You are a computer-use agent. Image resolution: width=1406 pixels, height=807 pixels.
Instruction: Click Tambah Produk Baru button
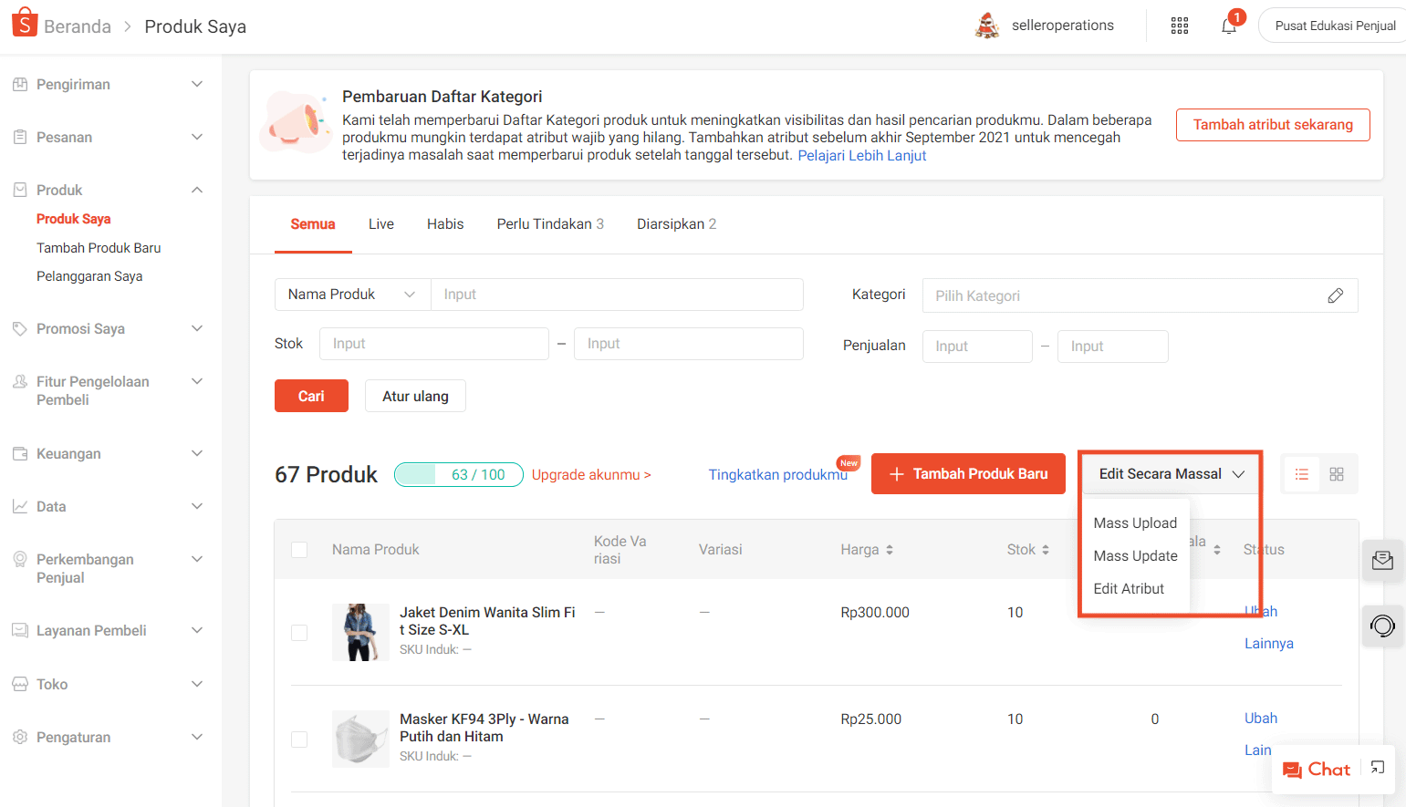[968, 473]
